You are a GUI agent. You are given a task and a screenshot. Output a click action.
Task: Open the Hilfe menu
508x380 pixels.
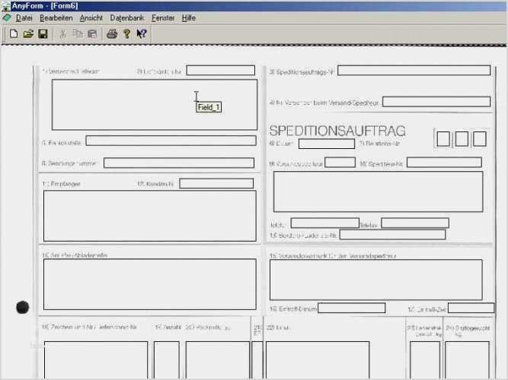tap(189, 17)
